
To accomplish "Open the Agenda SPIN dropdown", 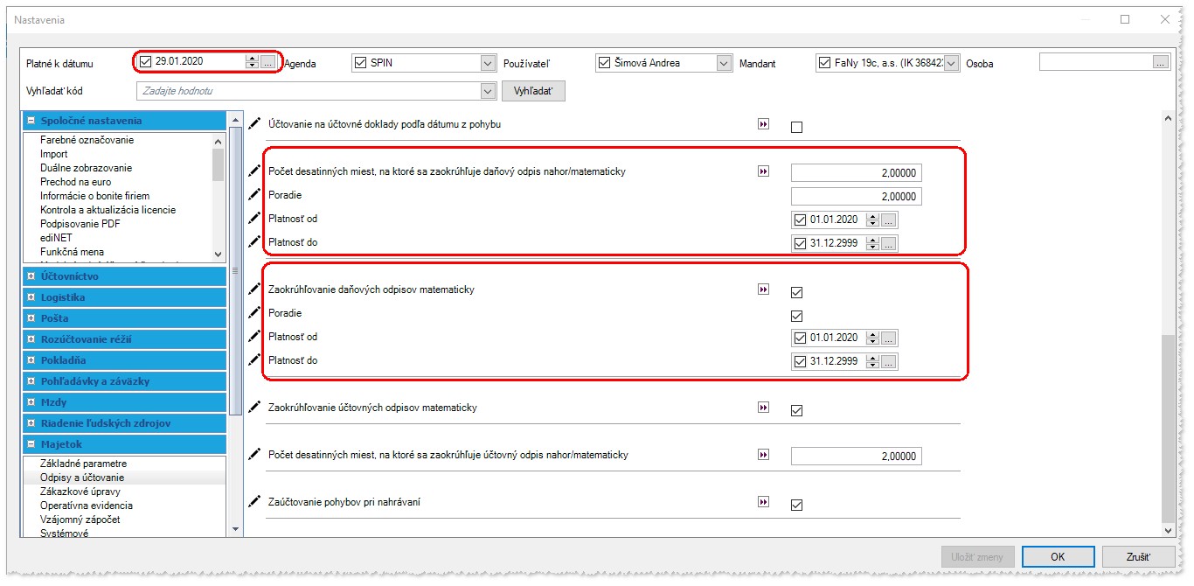I will click(488, 63).
